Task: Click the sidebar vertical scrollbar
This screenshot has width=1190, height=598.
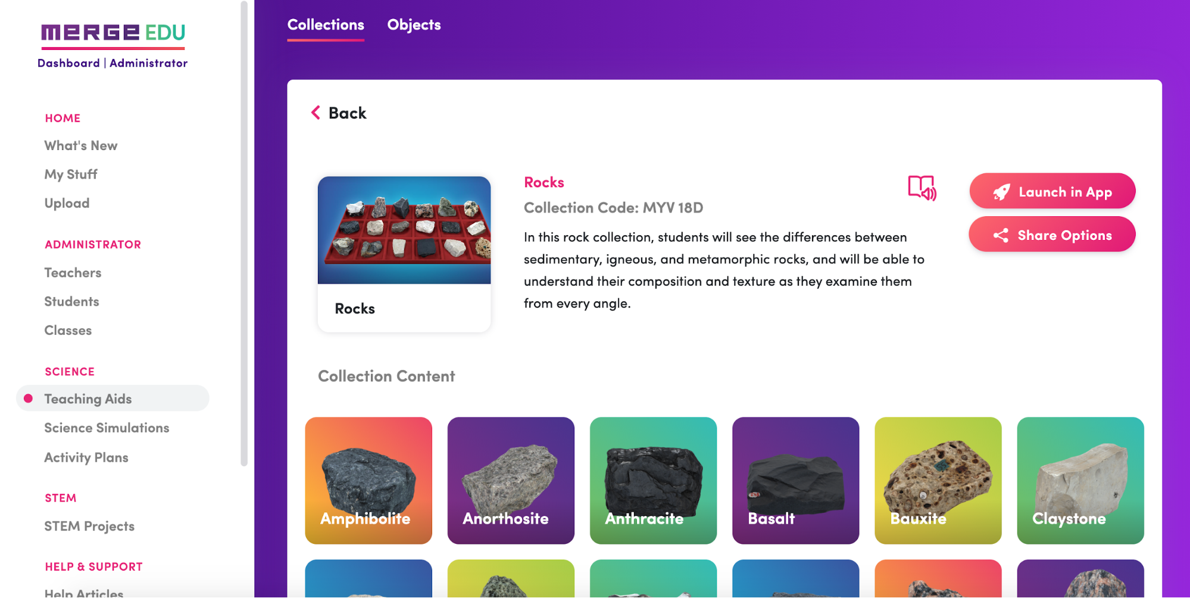Action: click(x=243, y=233)
